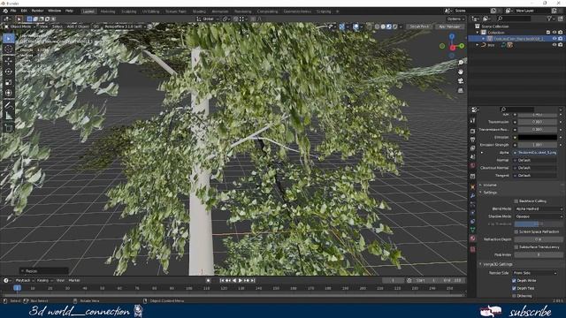The height and width of the screenshot is (318, 566).
Task: Select the Annotate tool
Action: (9, 105)
